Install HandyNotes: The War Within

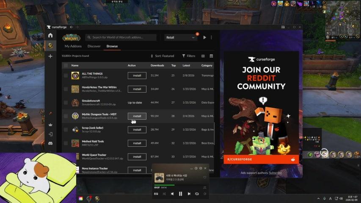(137, 89)
